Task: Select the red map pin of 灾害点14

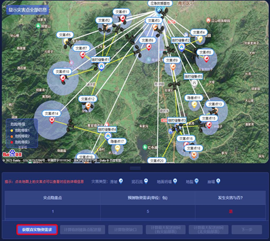Action: [x=52, y=120]
